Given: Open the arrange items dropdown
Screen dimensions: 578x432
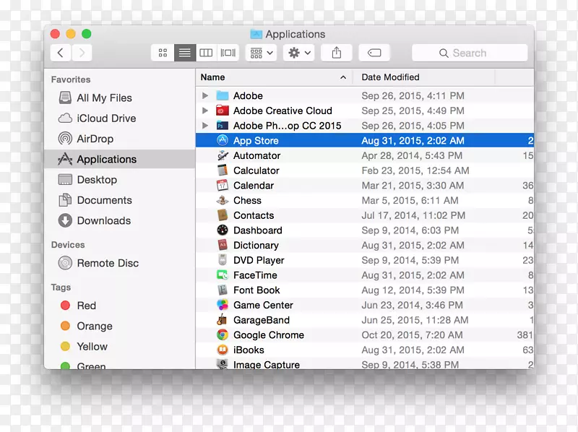Looking at the screenshot, I should tap(261, 53).
